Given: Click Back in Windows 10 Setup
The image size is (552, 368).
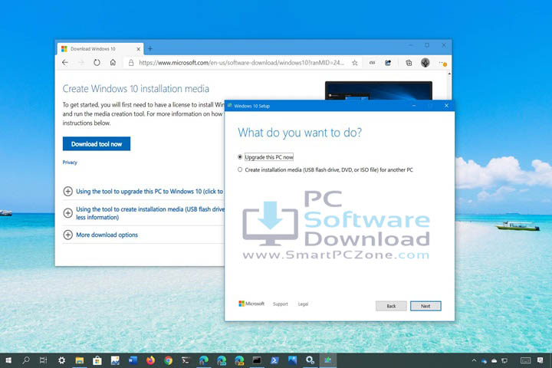Looking at the screenshot, I should 391,306.
